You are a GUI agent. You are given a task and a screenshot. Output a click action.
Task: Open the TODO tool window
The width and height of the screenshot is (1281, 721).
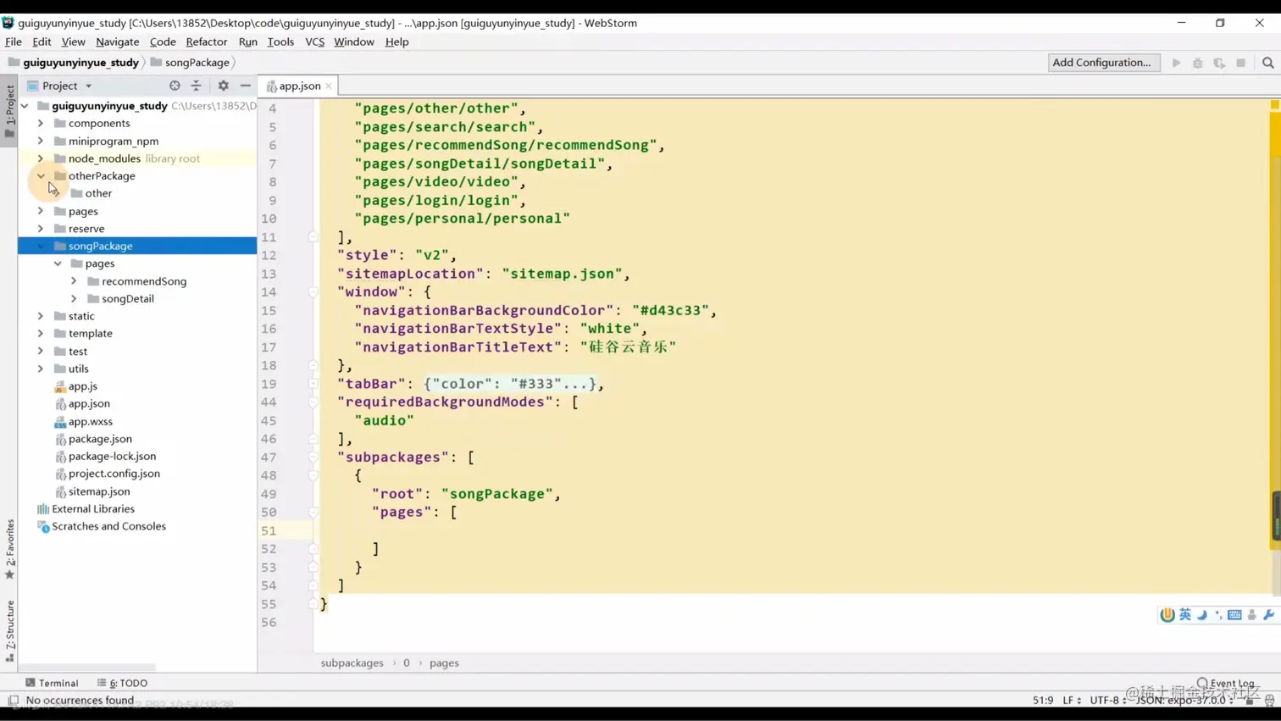(x=123, y=683)
